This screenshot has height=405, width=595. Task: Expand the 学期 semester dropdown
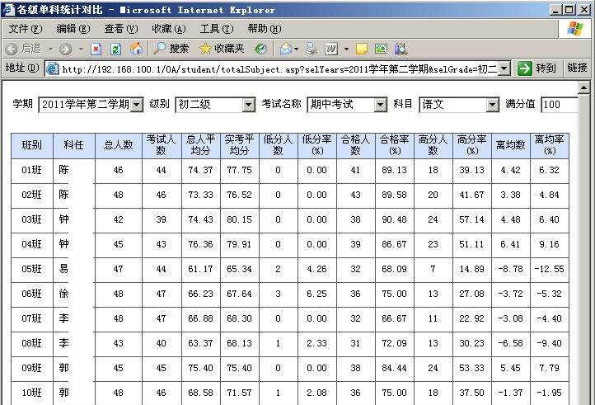(x=136, y=105)
